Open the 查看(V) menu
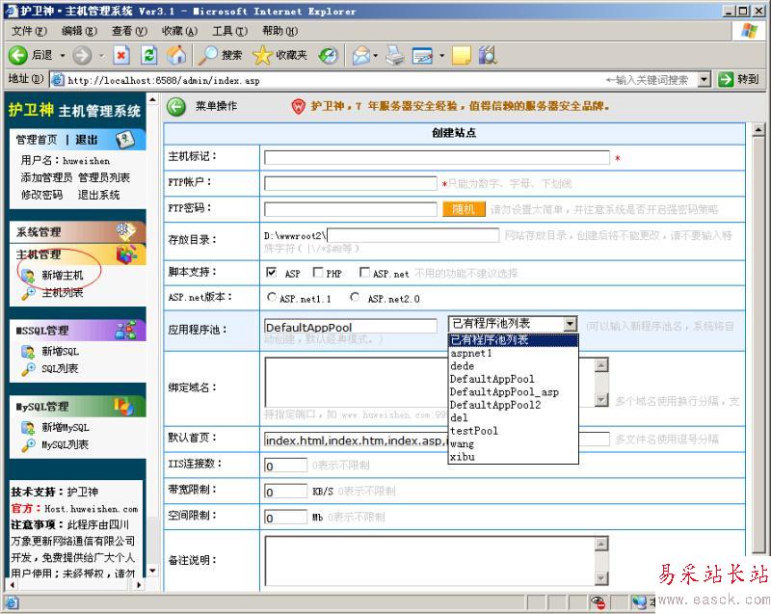This screenshot has height=614, width=771. tap(129, 31)
